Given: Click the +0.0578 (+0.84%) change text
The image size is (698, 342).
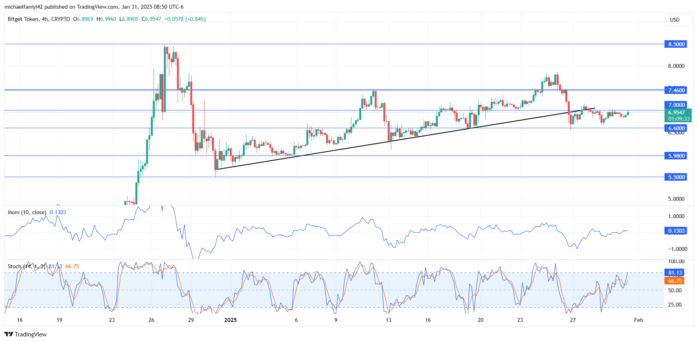Looking at the screenshot, I should 185,19.
